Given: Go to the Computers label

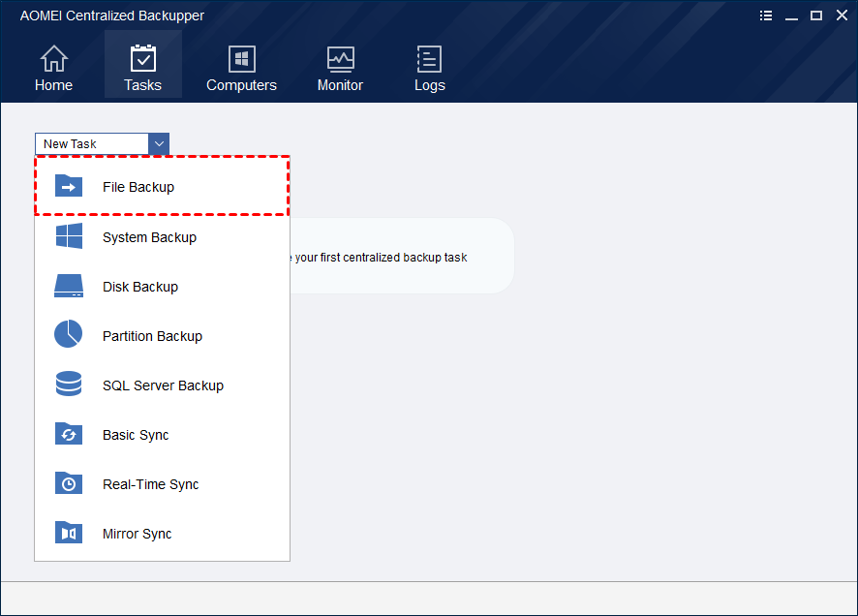Looking at the screenshot, I should click(x=241, y=85).
